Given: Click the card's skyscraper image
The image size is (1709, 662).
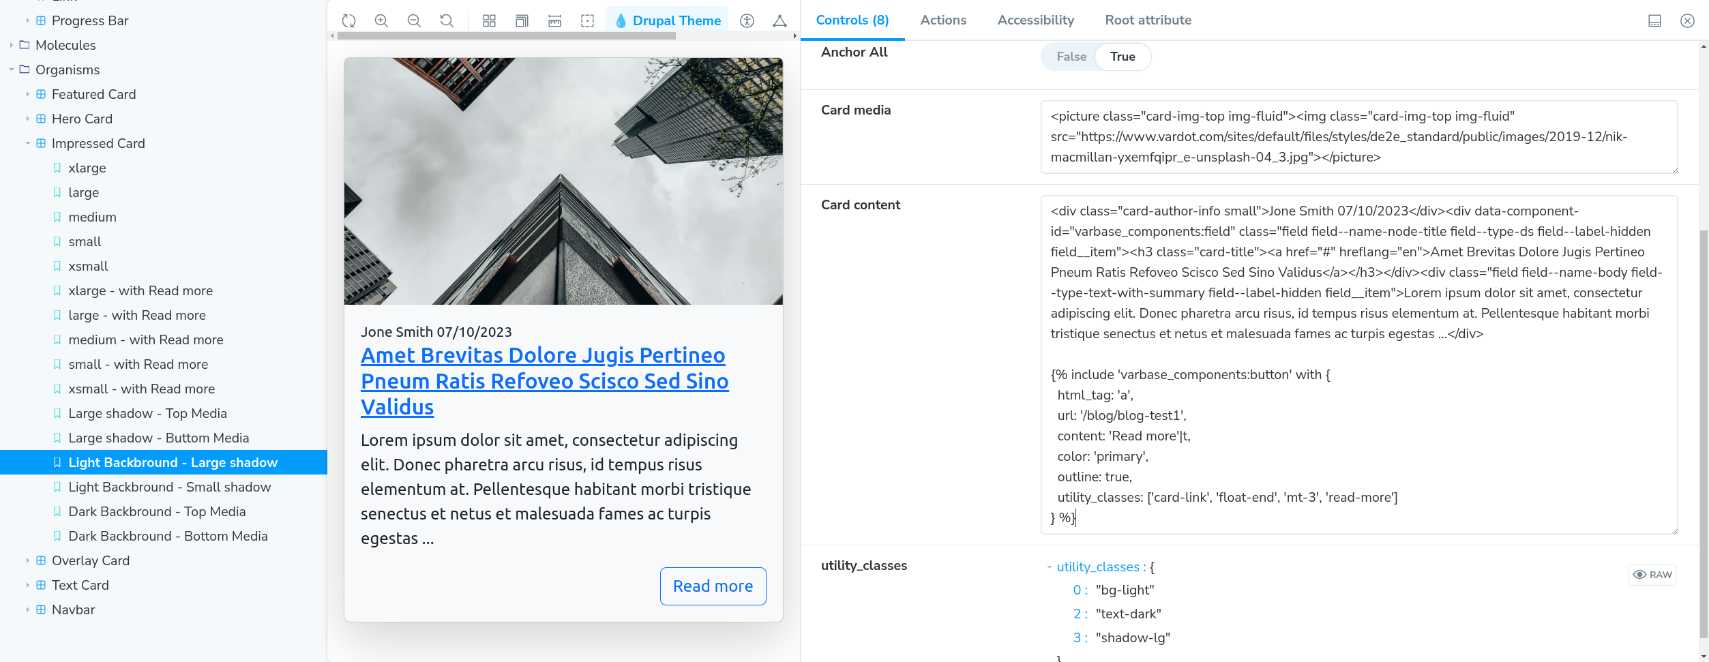Looking at the screenshot, I should coord(563,181).
